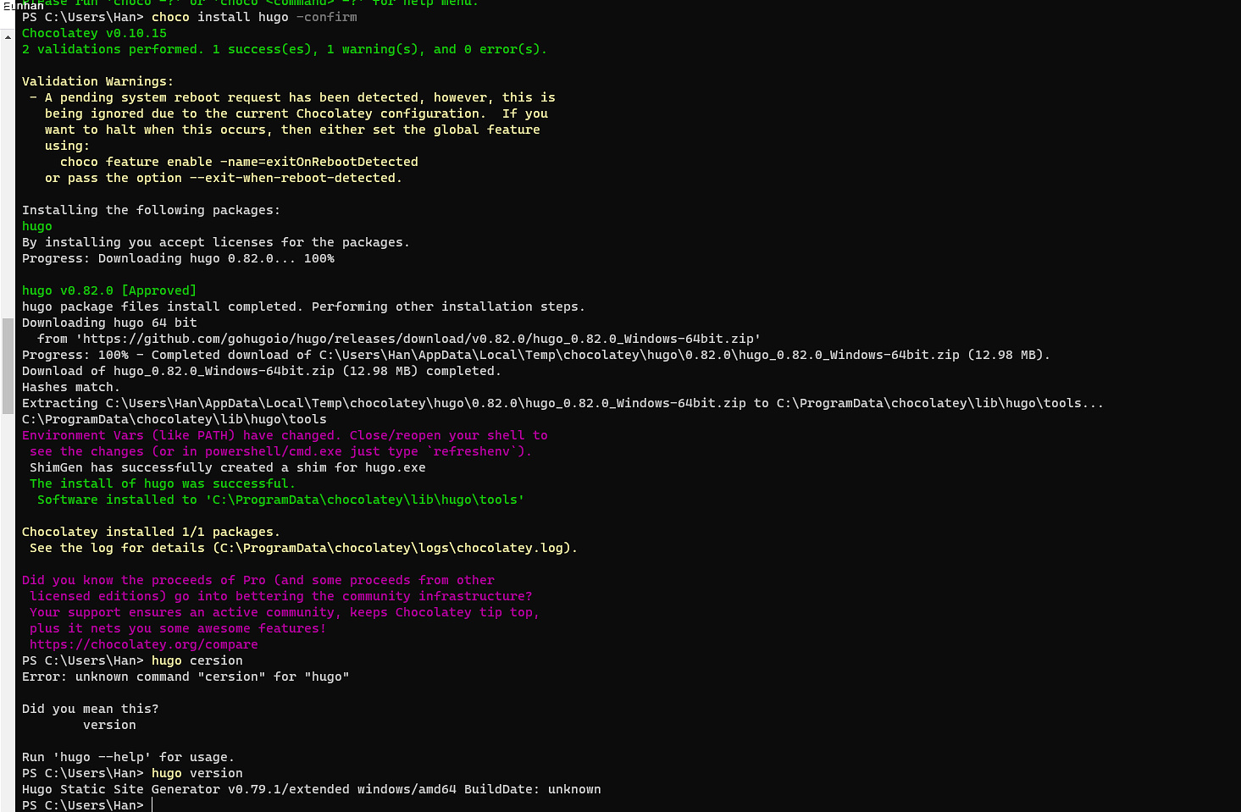Click the chocolatey.log path line

(x=303, y=548)
